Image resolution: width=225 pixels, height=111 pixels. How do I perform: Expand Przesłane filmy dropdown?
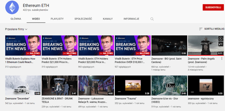[x=16, y=29]
